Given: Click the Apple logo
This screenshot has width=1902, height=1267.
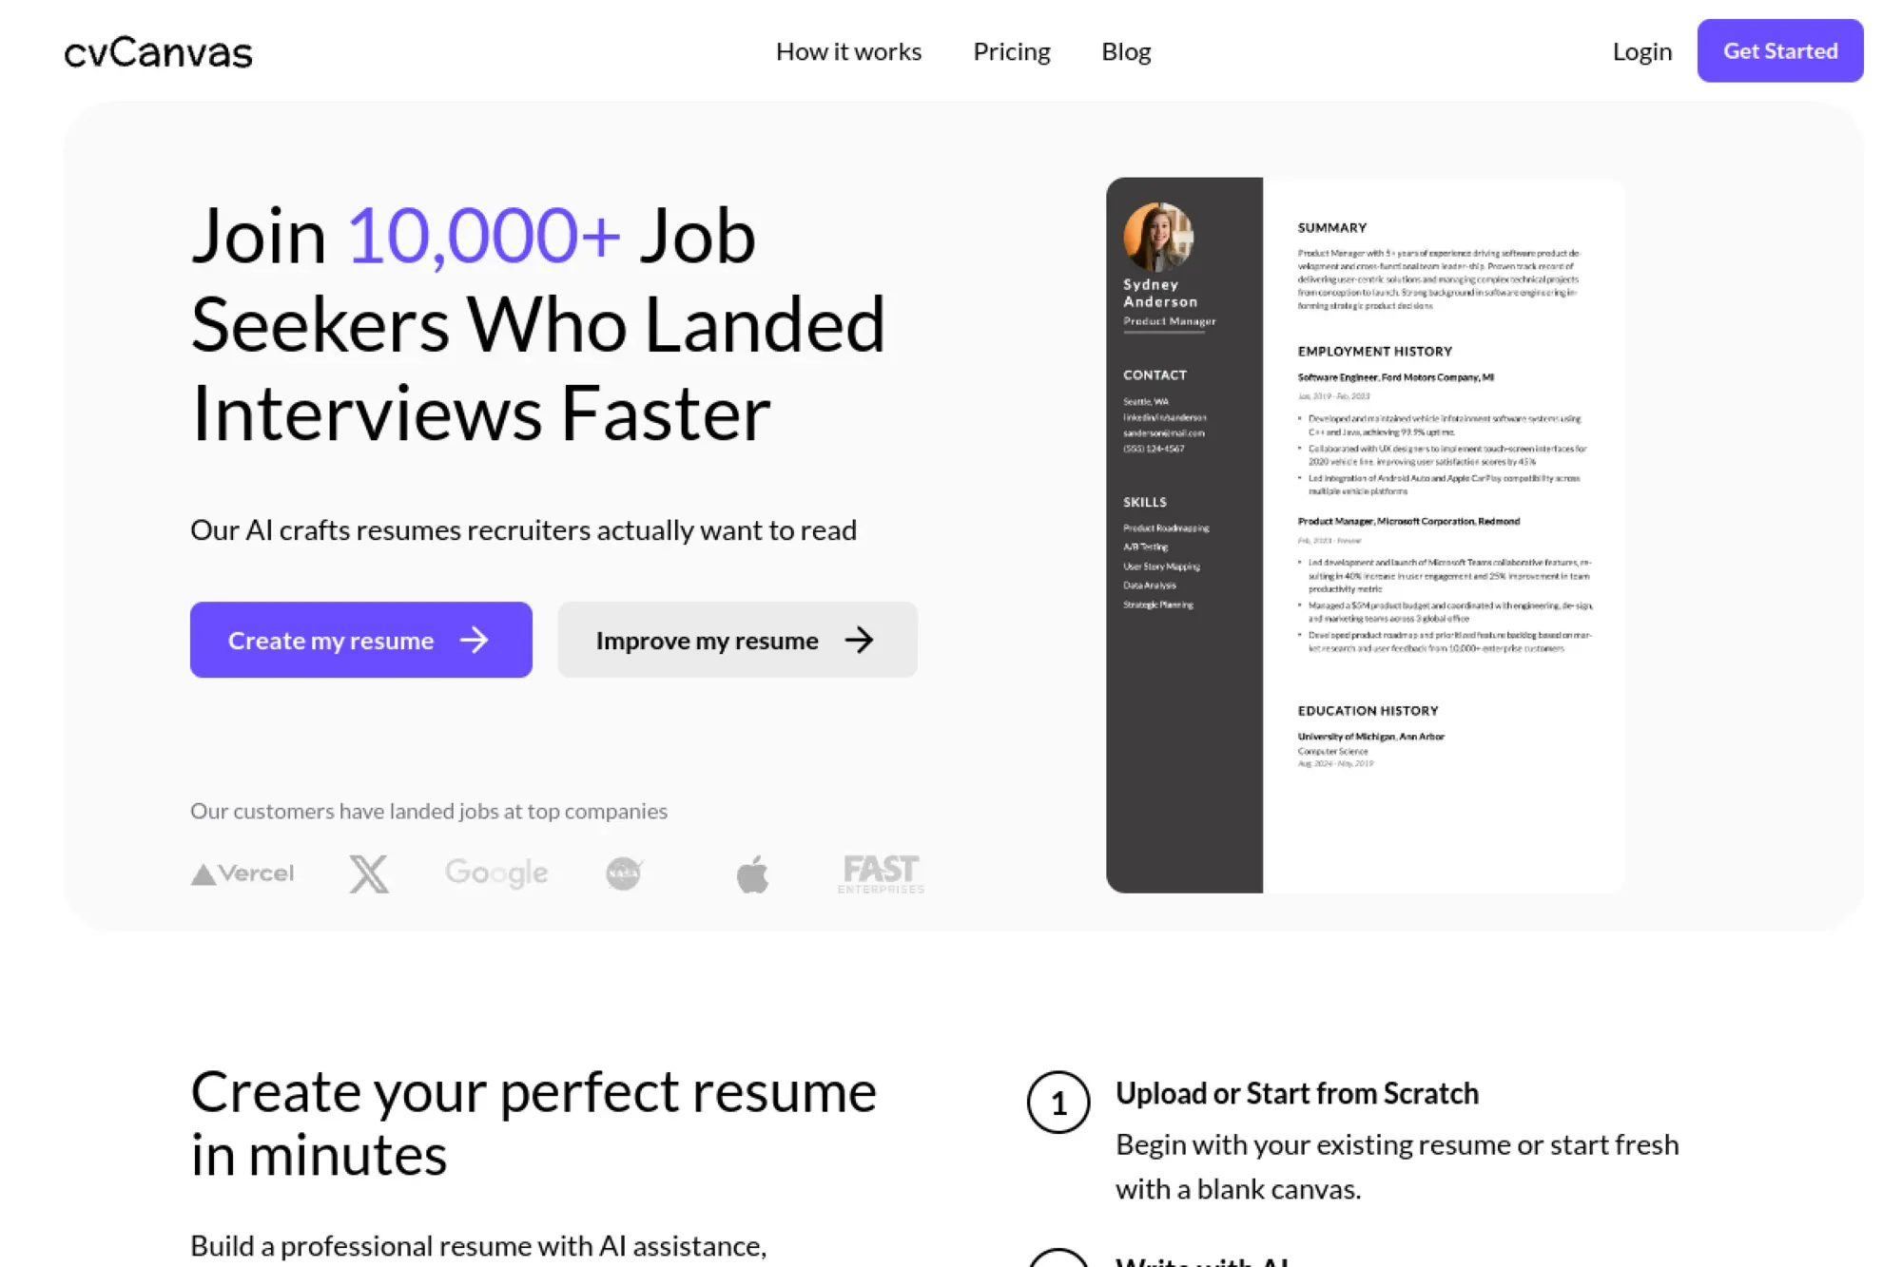Looking at the screenshot, I should tap(752, 873).
